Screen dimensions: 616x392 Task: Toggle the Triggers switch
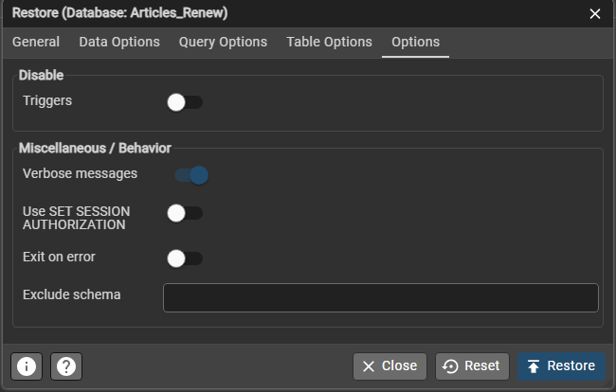[185, 102]
